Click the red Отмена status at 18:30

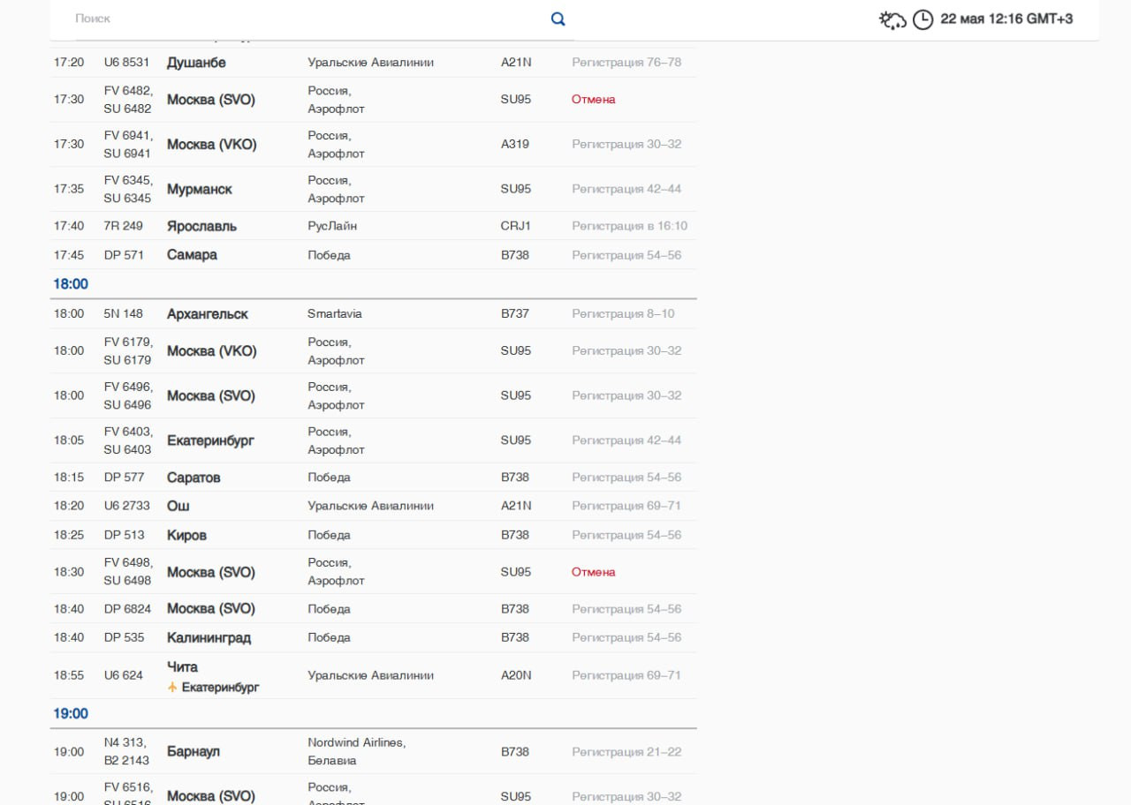coord(593,572)
